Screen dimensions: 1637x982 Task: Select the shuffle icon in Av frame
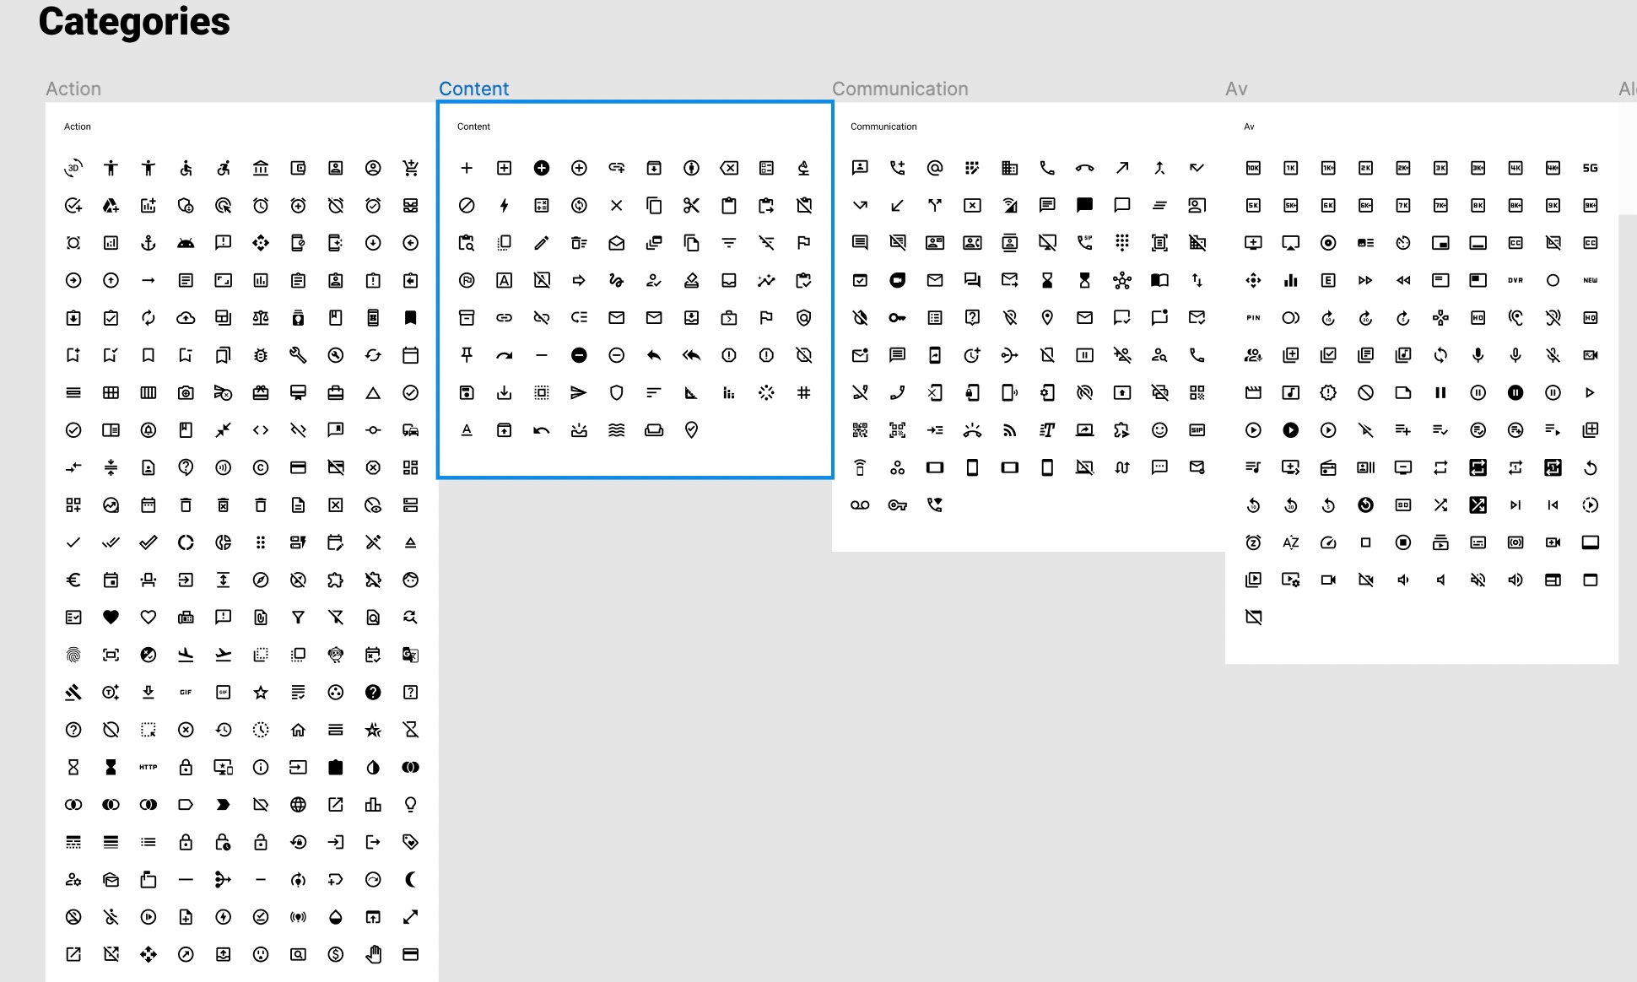[x=1440, y=504]
